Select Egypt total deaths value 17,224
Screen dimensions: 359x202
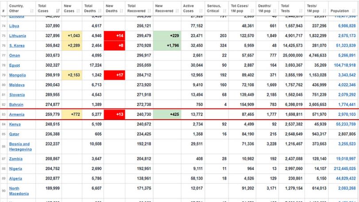tap(96, 65)
